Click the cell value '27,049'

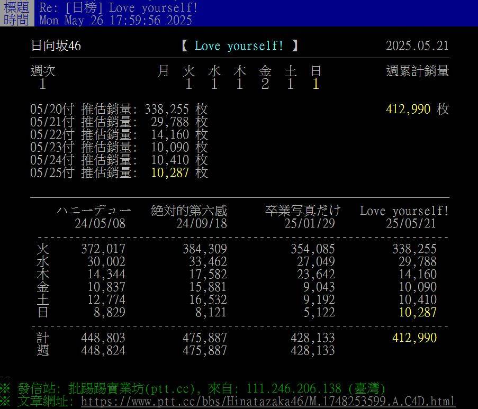point(316,261)
